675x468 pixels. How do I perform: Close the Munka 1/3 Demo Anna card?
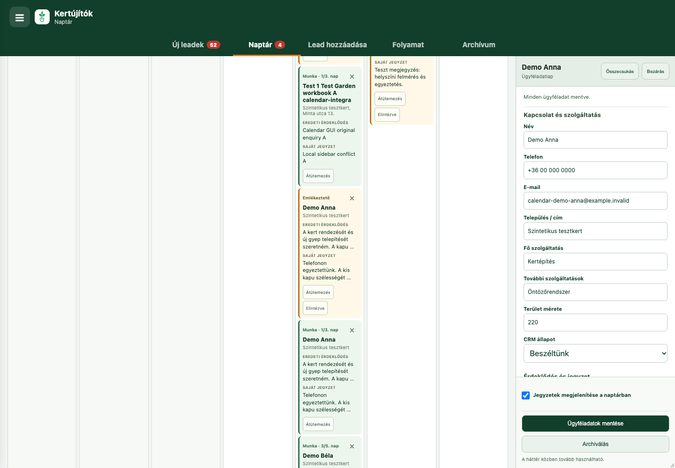click(352, 330)
